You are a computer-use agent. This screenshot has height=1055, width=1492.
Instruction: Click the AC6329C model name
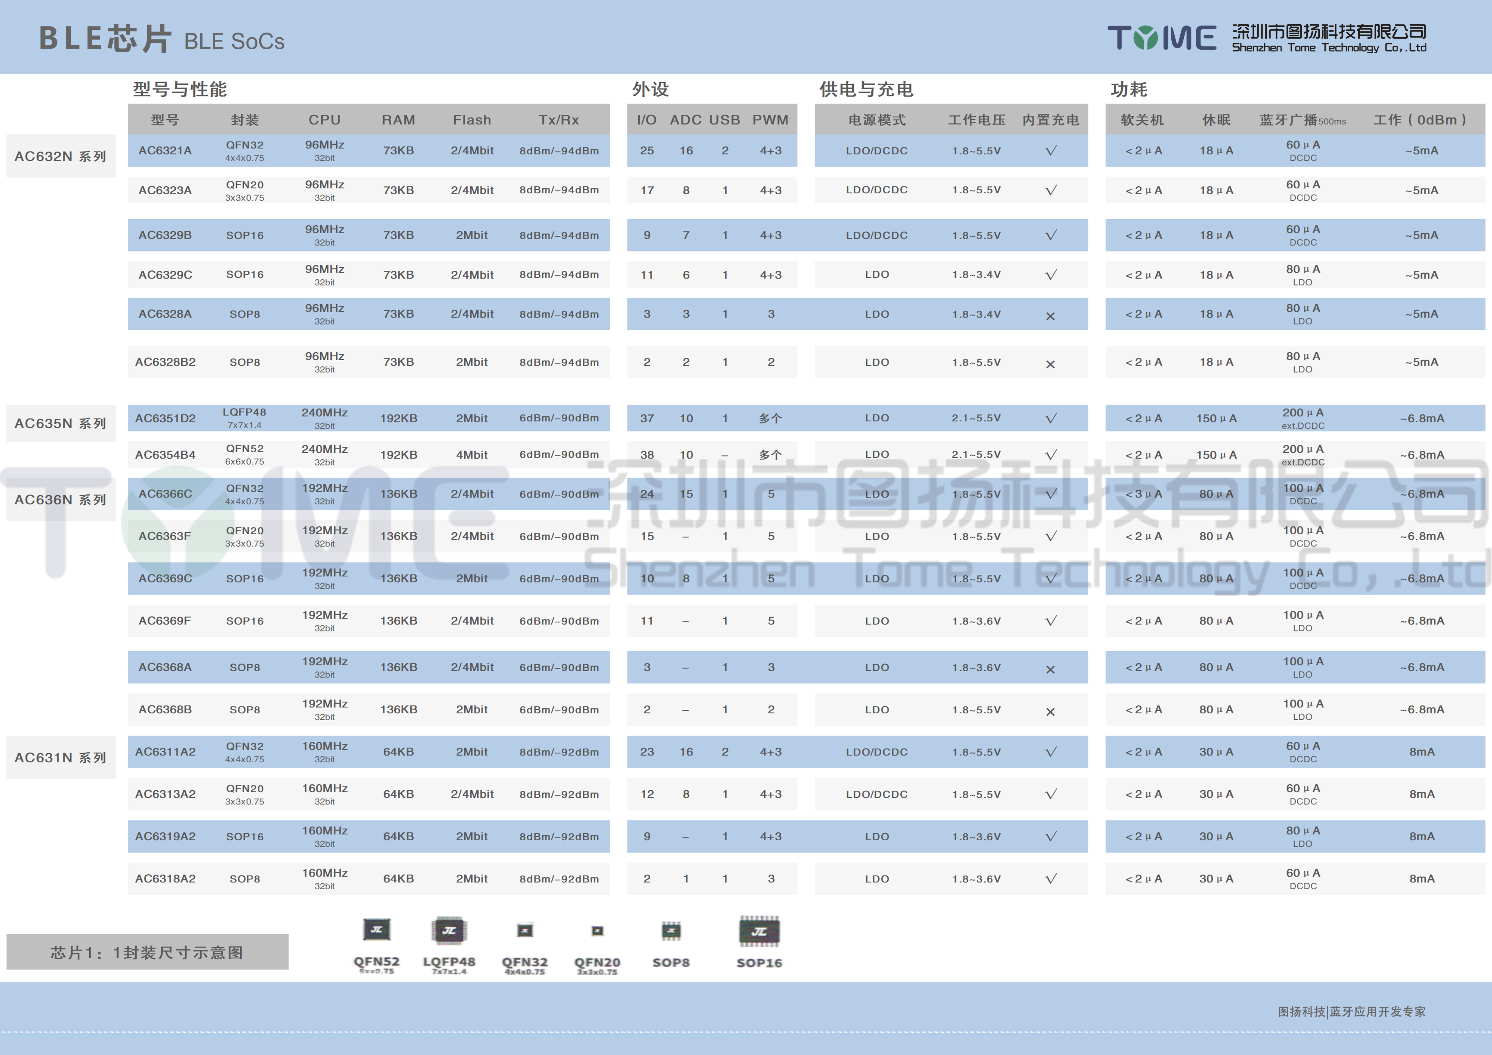(165, 275)
